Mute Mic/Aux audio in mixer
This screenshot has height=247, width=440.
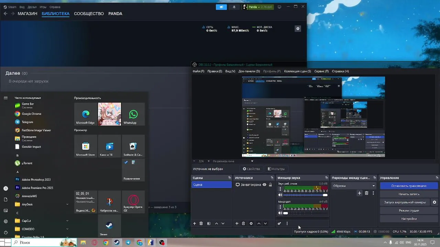(x=280, y=213)
